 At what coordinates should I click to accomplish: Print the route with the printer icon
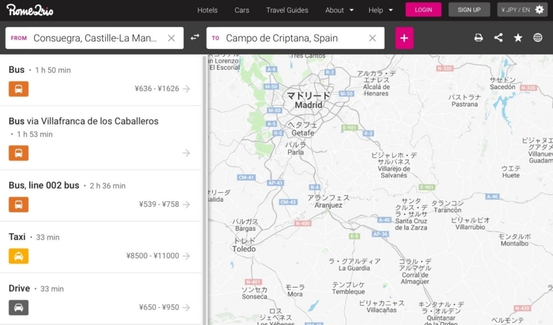click(478, 37)
